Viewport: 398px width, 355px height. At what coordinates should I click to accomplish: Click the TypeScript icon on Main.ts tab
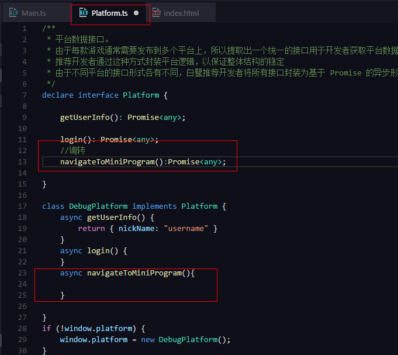tap(13, 13)
